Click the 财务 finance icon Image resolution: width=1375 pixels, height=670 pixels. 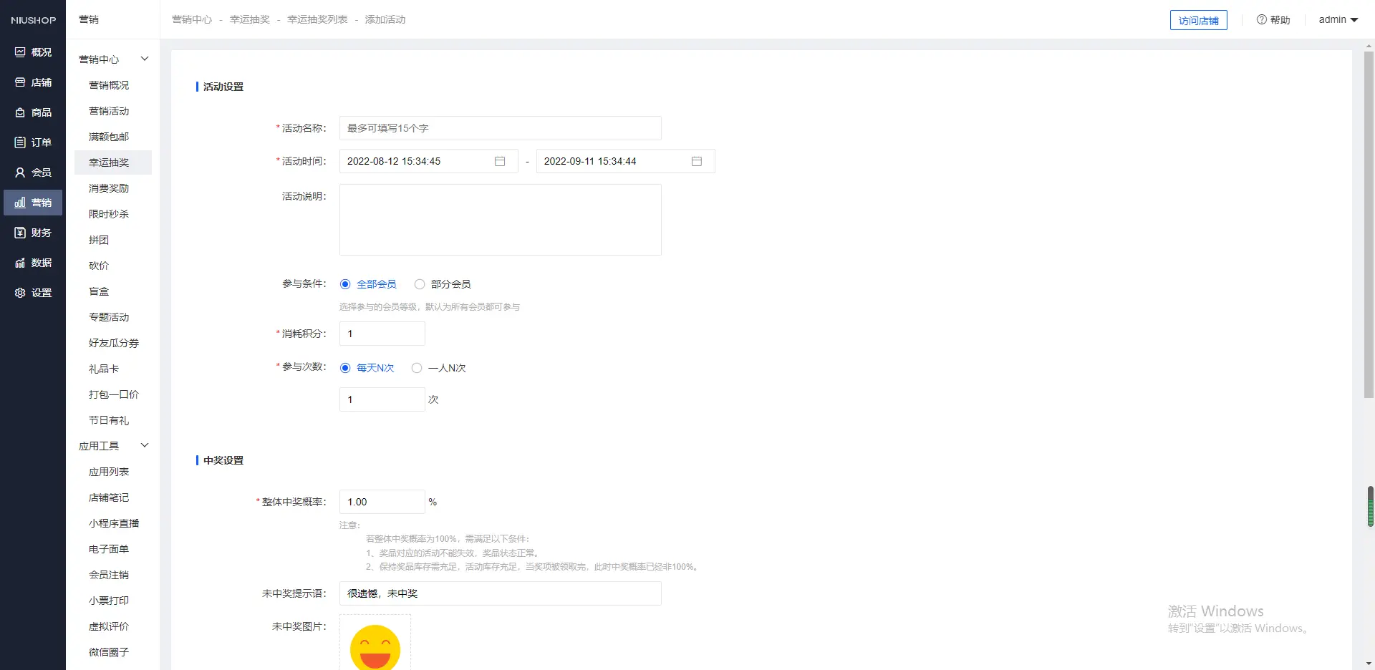click(20, 233)
